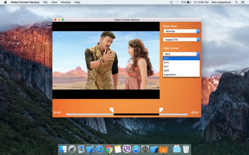Open the iOS Simulator dock icon
The width and height of the screenshot is (249, 155).
coord(154,149)
